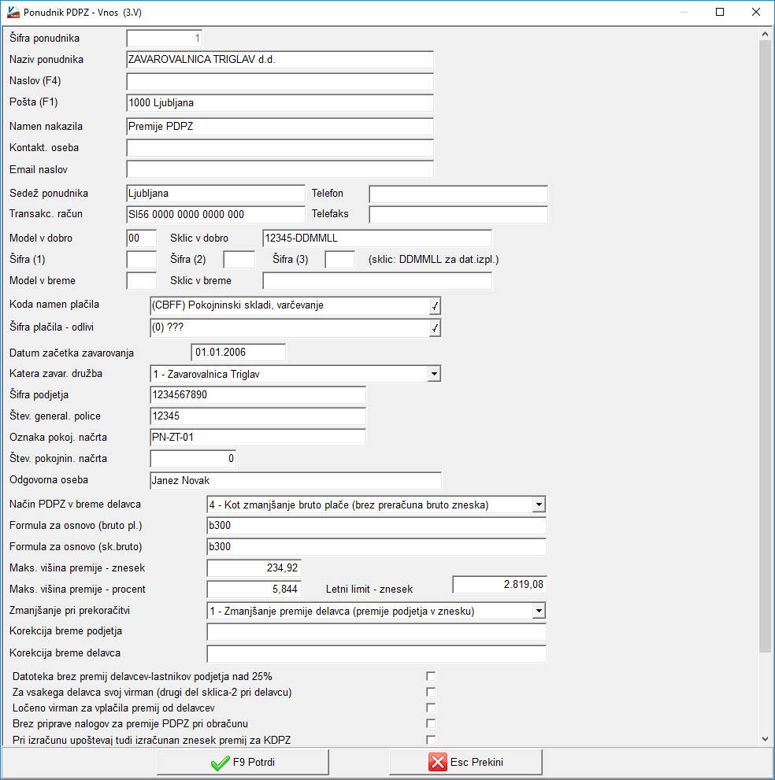Image resolution: width=775 pixels, height=780 pixels.
Task: Open Koda namen plačila lookup arrow
Action: click(x=435, y=306)
